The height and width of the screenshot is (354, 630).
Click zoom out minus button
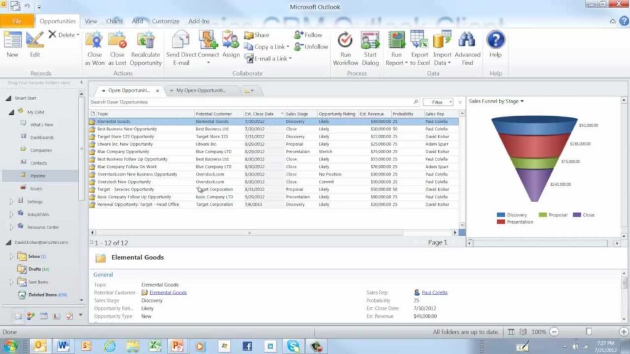click(x=554, y=331)
